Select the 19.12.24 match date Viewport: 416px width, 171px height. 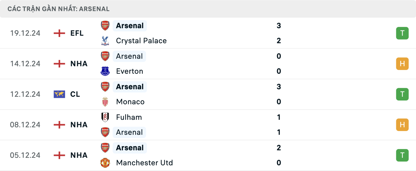click(25, 33)
